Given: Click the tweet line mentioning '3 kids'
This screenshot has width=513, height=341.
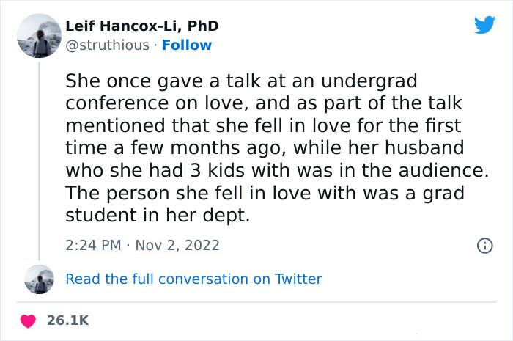Looking at the screenshot, I should tap(278, 171).
